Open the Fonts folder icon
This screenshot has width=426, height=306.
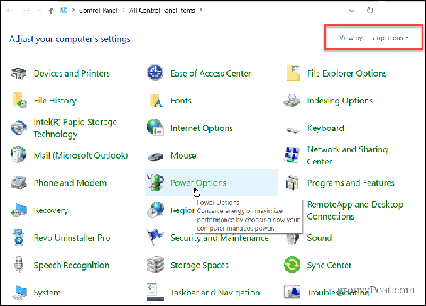[156, 101]
